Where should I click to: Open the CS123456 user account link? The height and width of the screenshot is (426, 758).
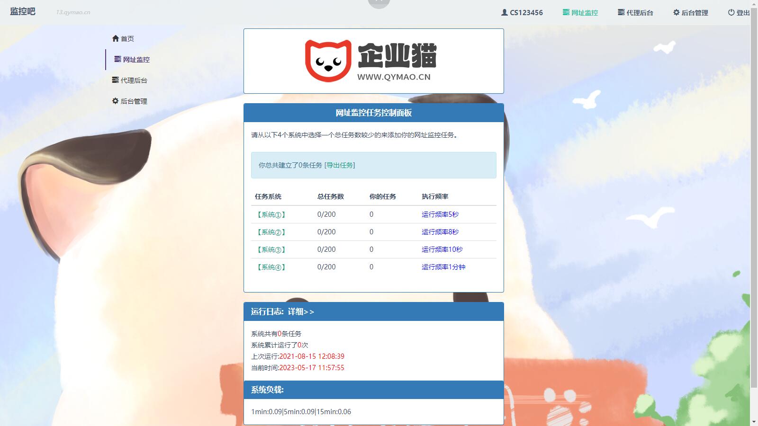click(522, 13)
